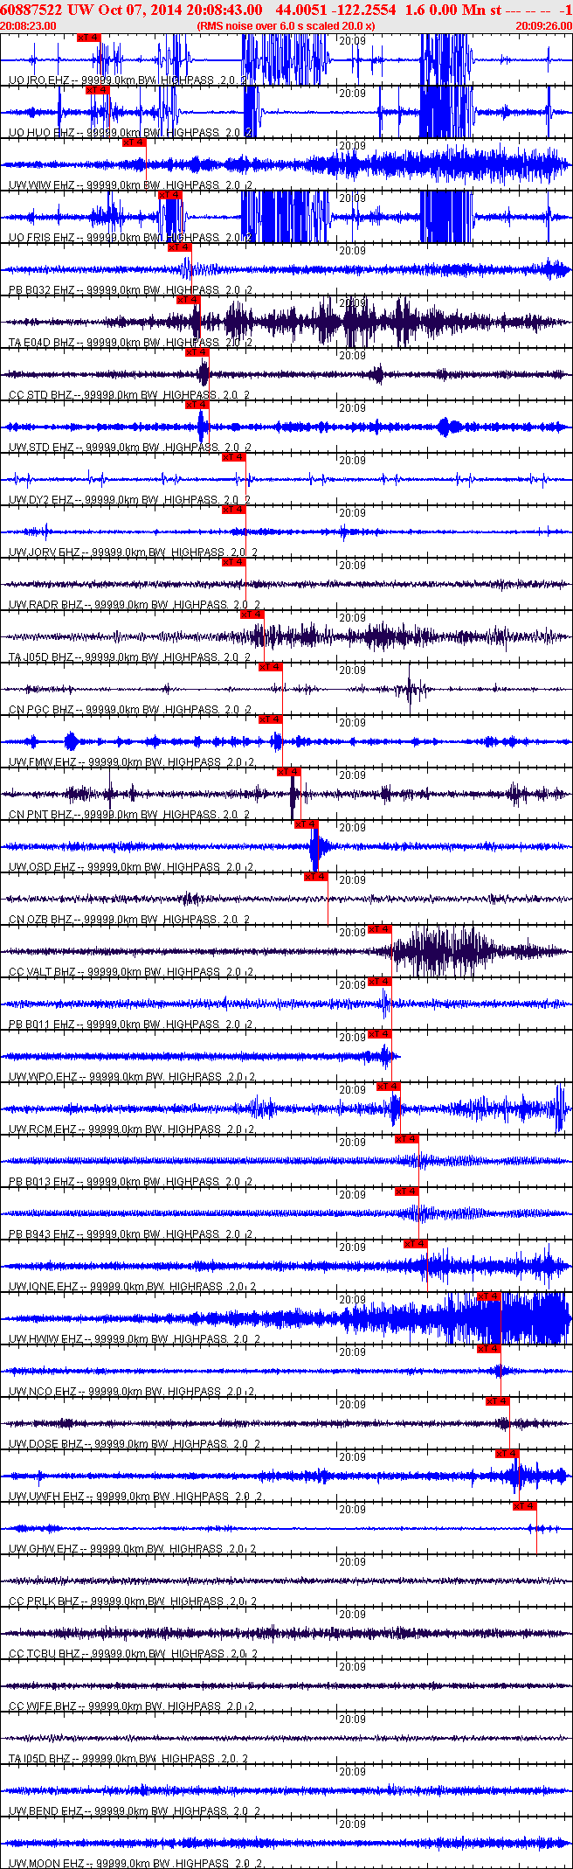Select the CC.VALT.BHZ station label
This screenshot has height=1869, width=573.
coord(132,972)
